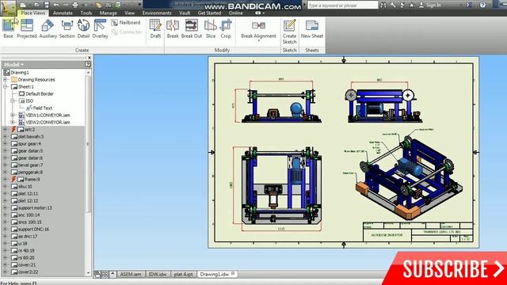Viewport: 507px width, 285px height.
Task: Open the Tools ribbon tab
Action: point(86,13)
